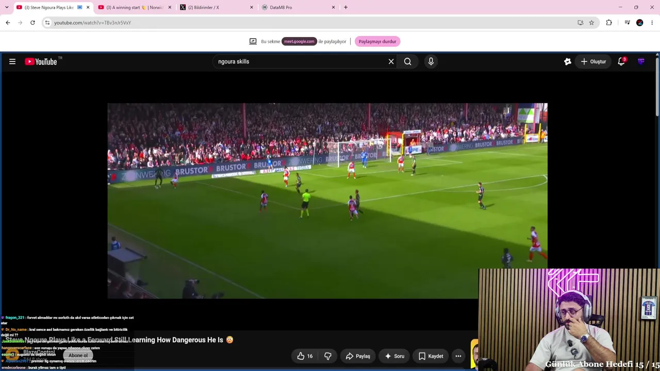The height and width of the screenshot is (371, 660).
Task: Close the Steve Ngoura YouTube tab
Action: [88, 7]
